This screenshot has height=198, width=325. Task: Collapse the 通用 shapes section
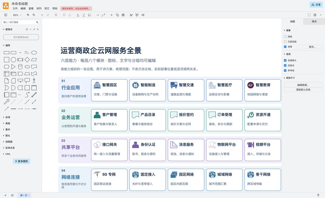(6, 45)
